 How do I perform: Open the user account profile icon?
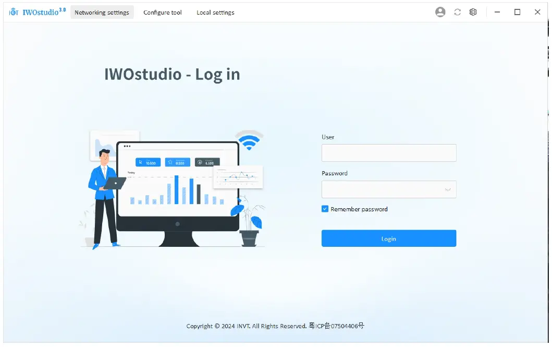pos(440,12)
